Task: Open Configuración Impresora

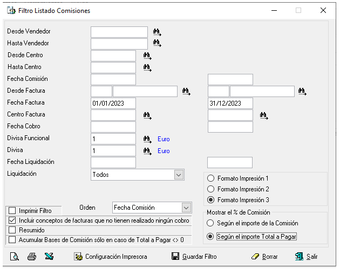Action: pyautogui.click(x=111, y=257)
